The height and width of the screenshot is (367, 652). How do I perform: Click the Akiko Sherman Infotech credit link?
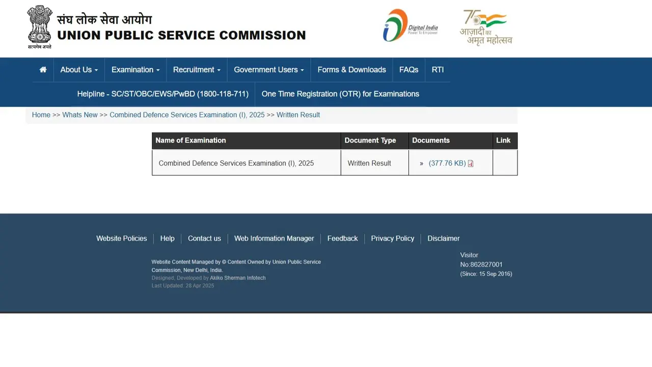coord(237,278)
